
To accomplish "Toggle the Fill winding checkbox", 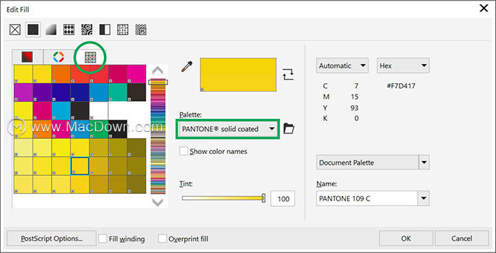I will point(103,239).
